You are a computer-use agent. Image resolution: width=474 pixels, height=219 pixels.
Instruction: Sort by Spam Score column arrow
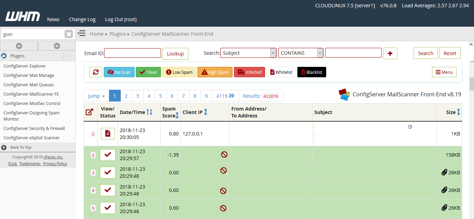pyautogui.click(x=177, y=115)
